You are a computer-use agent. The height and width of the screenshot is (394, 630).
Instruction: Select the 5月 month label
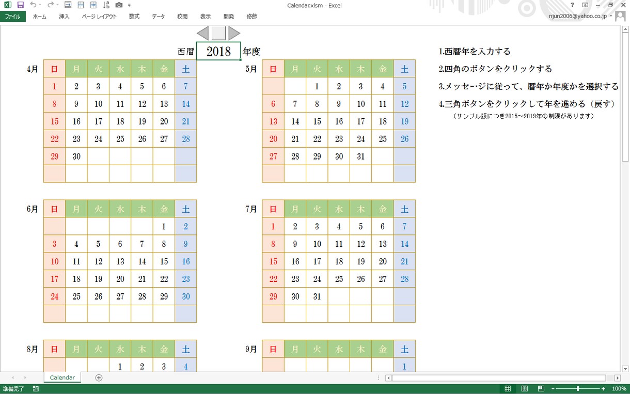coord(251,69)
